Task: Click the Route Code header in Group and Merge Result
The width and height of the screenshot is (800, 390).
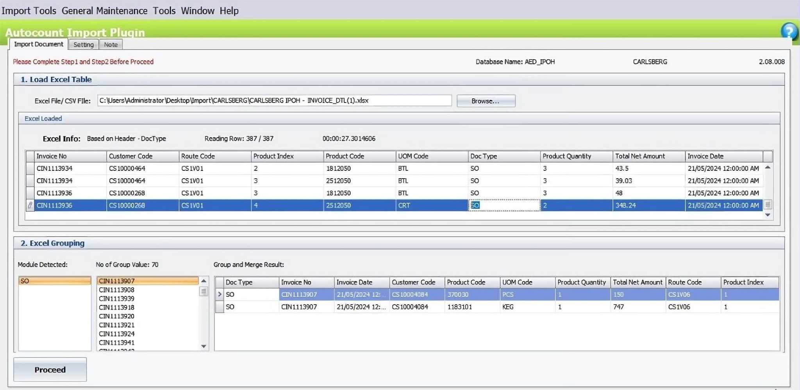Action: [x=693, y=282]
